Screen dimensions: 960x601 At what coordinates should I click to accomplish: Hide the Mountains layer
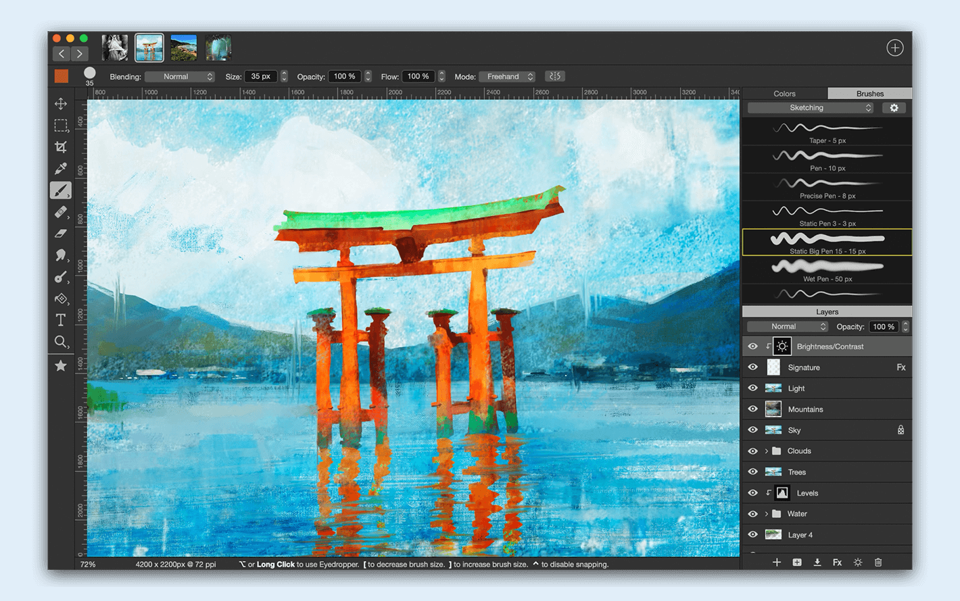coord(752,409)
